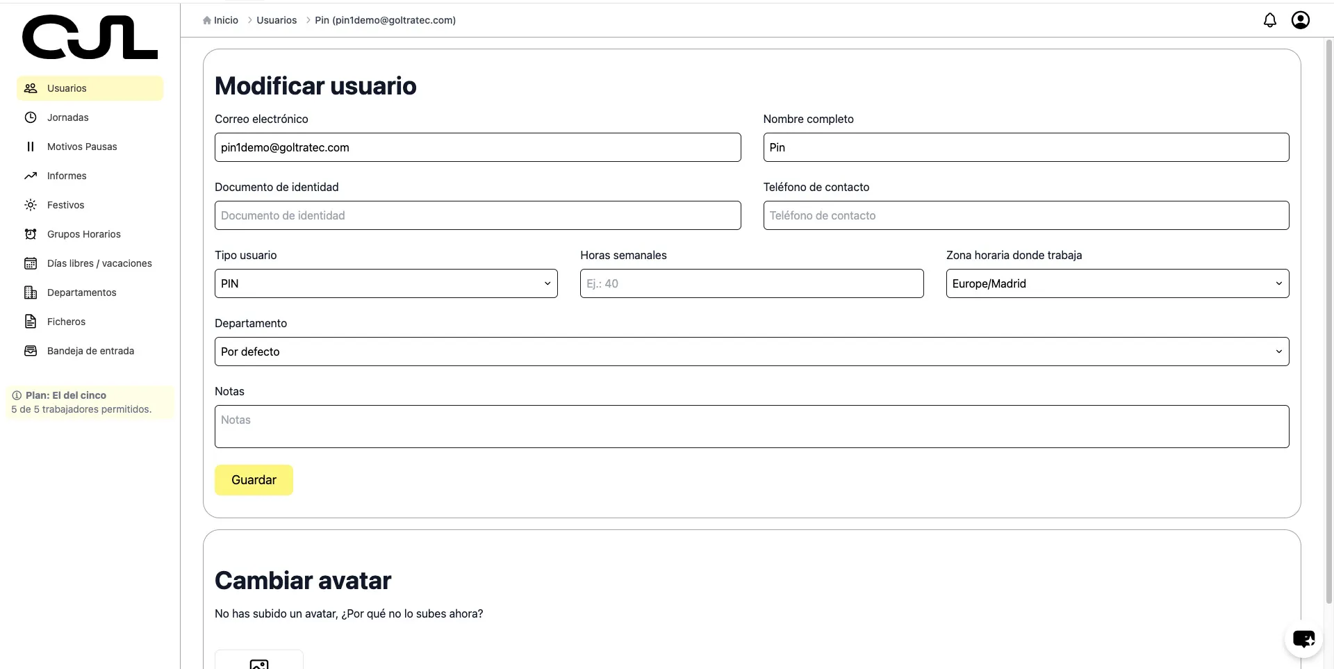Click the Grupos Horarios alarm icon
Viewport: 1334px width, 669px height.
coord(31,234)
